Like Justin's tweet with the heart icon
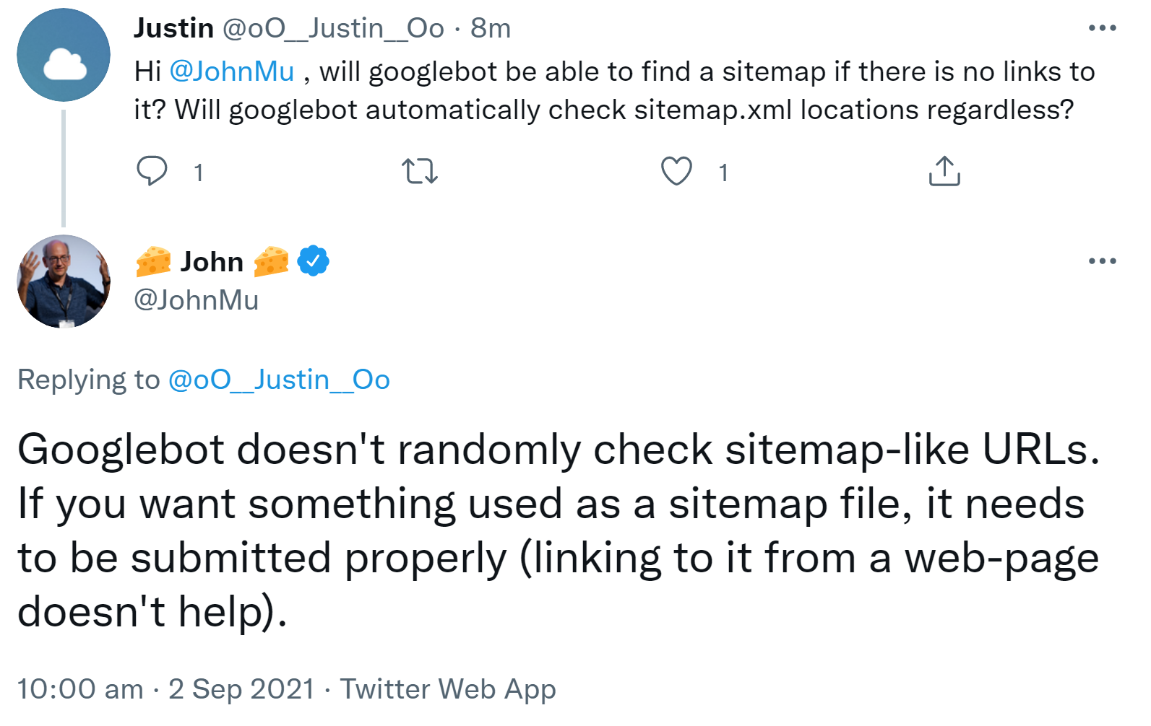 click(x=676, y=171)
